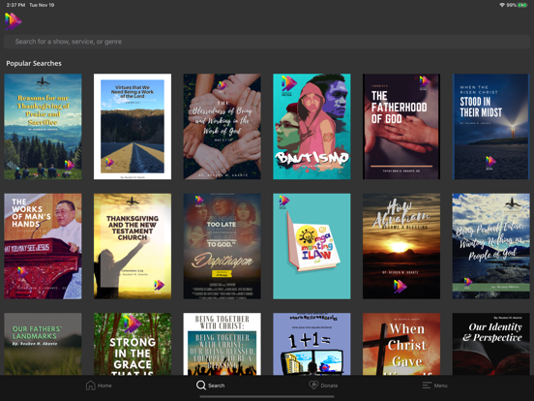Open the Donate tab
The width and height of the screenshot is (534, 401).
pos(323,386)
